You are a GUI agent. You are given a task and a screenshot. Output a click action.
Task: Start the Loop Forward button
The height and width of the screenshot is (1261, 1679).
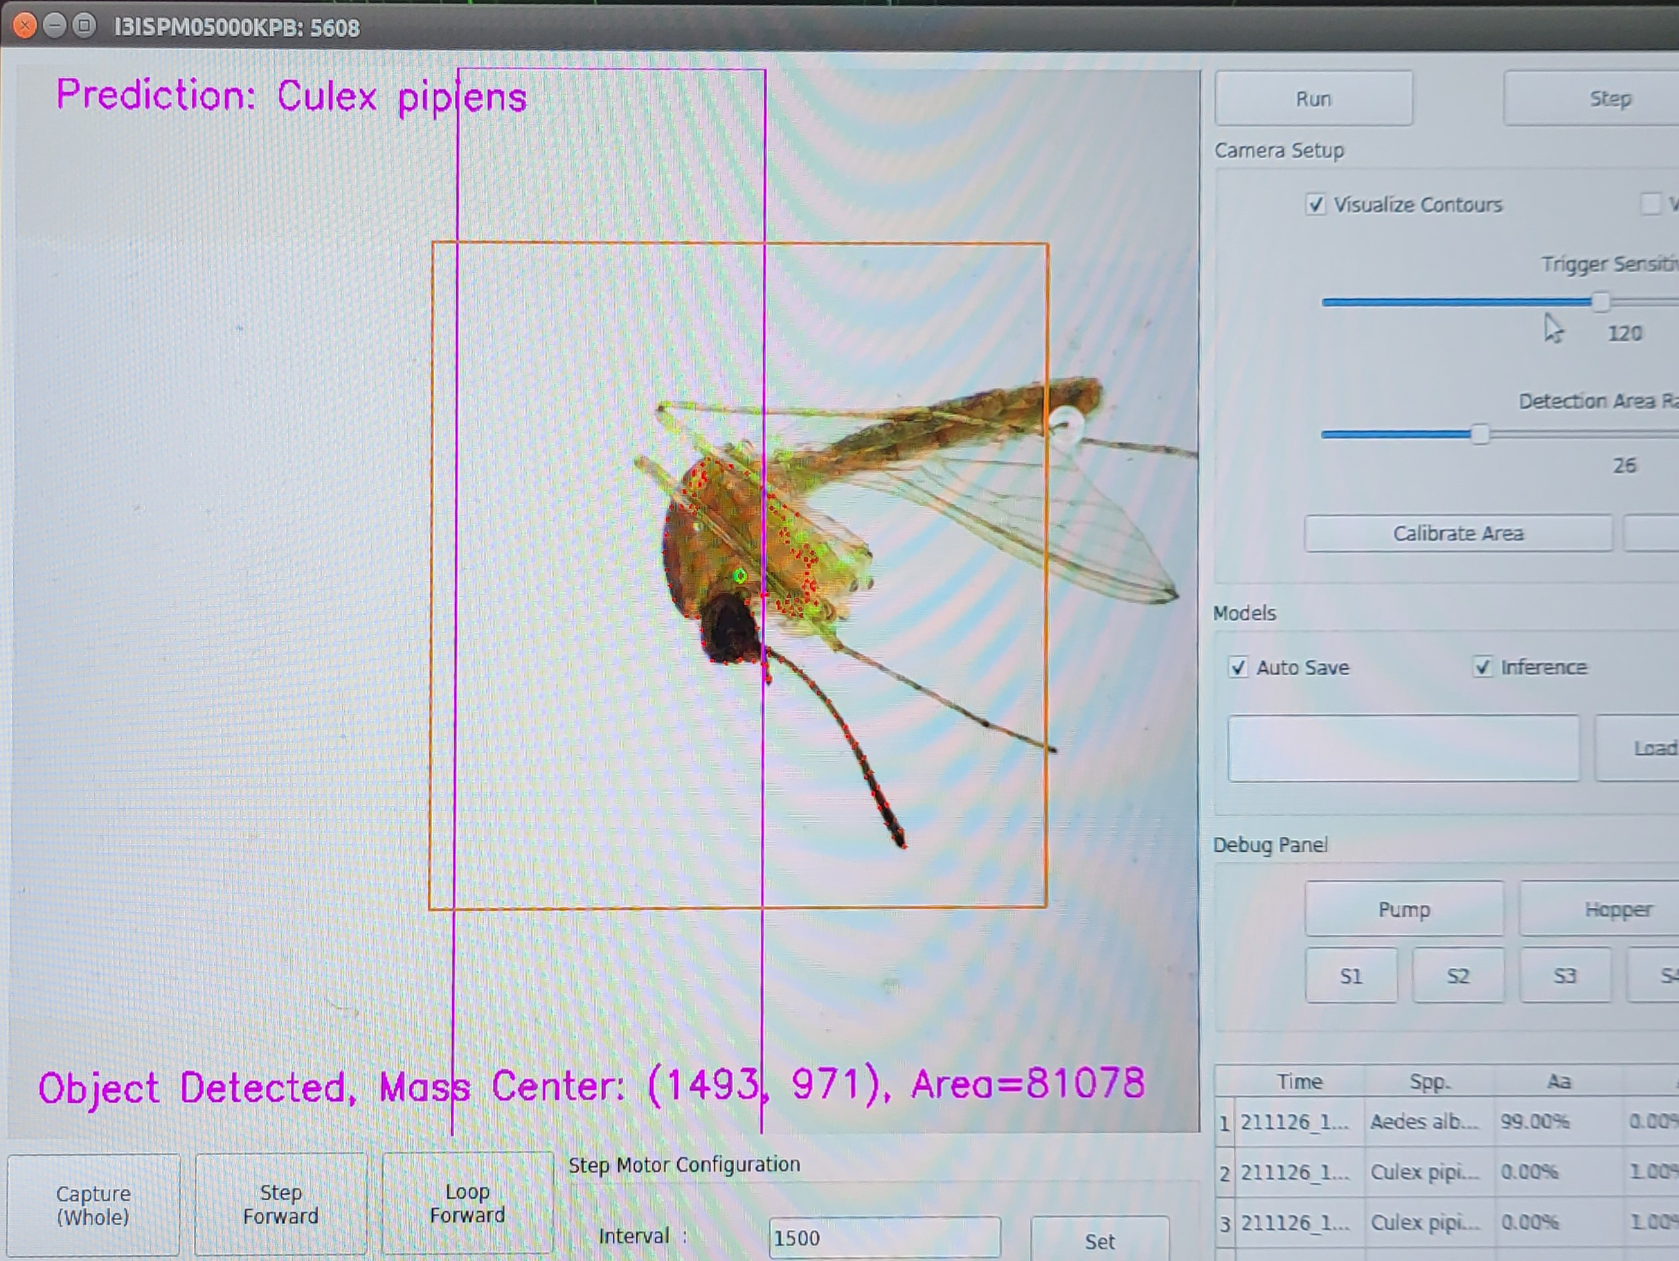tap(467, 1204)
